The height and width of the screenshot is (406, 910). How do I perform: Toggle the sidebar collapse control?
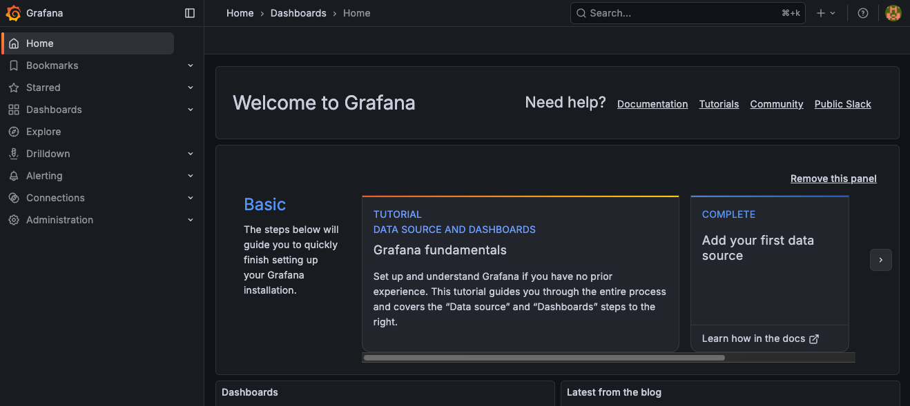[190, 12]
